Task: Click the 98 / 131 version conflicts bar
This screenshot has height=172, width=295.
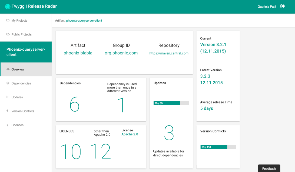Action: tap(218, 147)
